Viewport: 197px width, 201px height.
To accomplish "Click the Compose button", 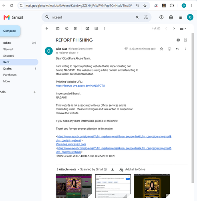I will click(10, 31).
